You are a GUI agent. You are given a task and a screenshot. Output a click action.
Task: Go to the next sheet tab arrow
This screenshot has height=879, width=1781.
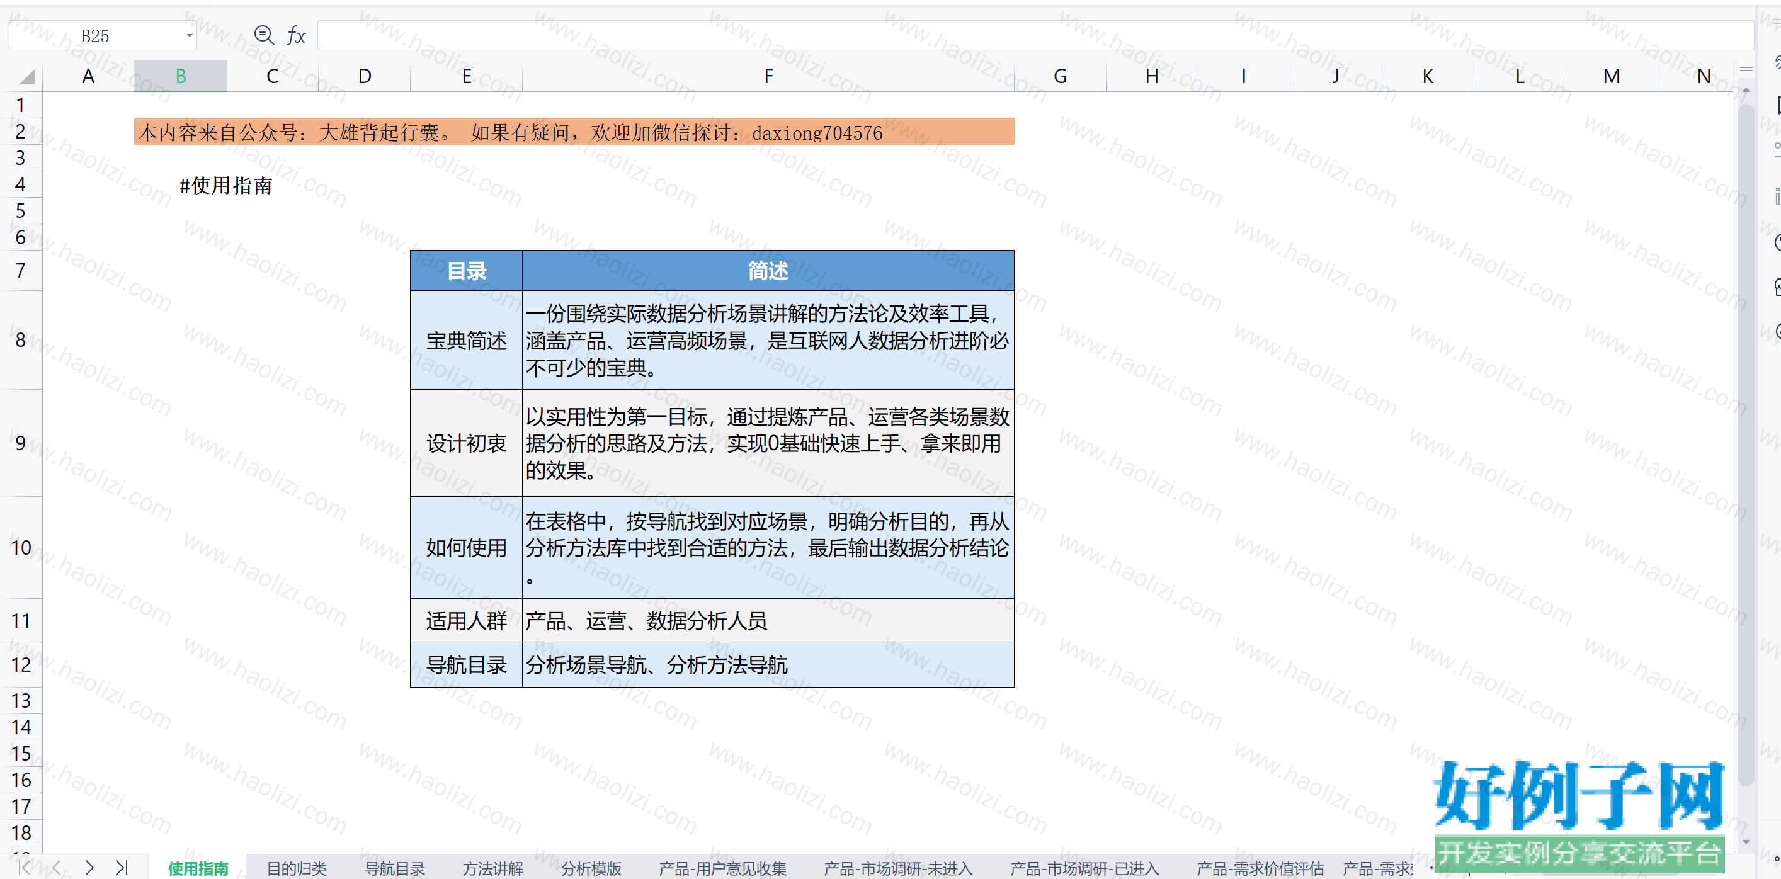(89, 867)
